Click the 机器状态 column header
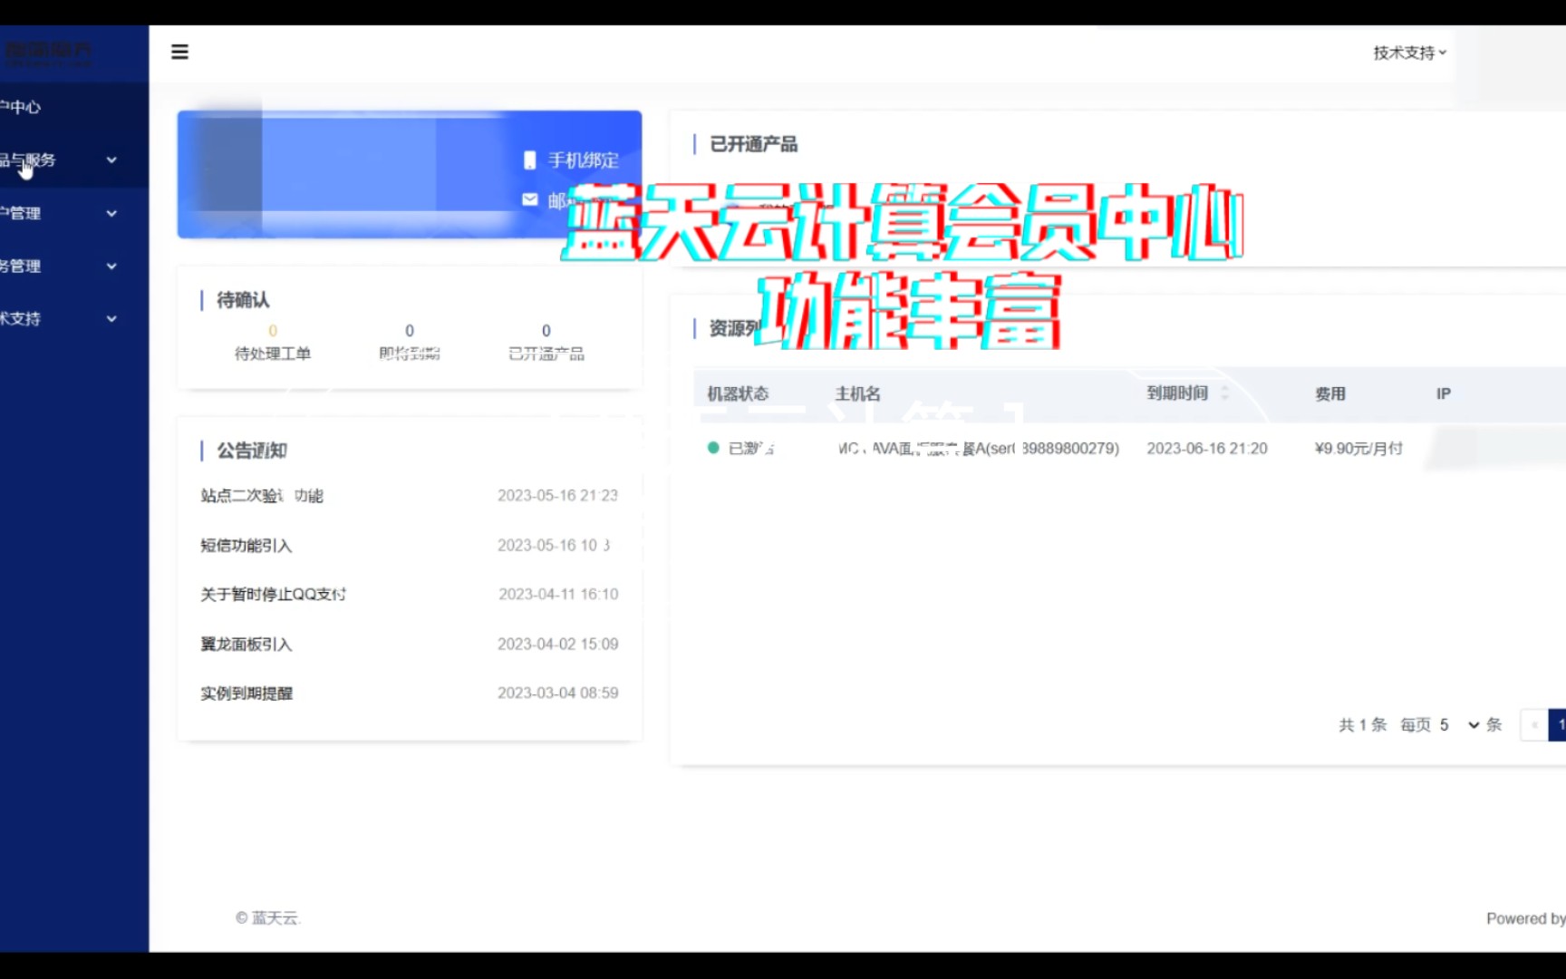1566x979 pixels. (x=738, y=393)
